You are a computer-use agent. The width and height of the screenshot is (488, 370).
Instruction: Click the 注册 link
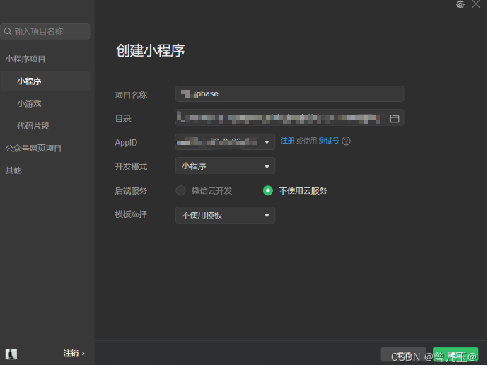[288, 141]
